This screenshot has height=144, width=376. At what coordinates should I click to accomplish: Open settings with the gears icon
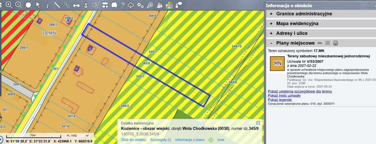(x=140, y=5)
